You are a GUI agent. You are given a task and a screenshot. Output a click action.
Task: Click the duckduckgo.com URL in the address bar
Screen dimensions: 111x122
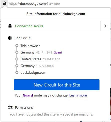[x=34, y=3]
